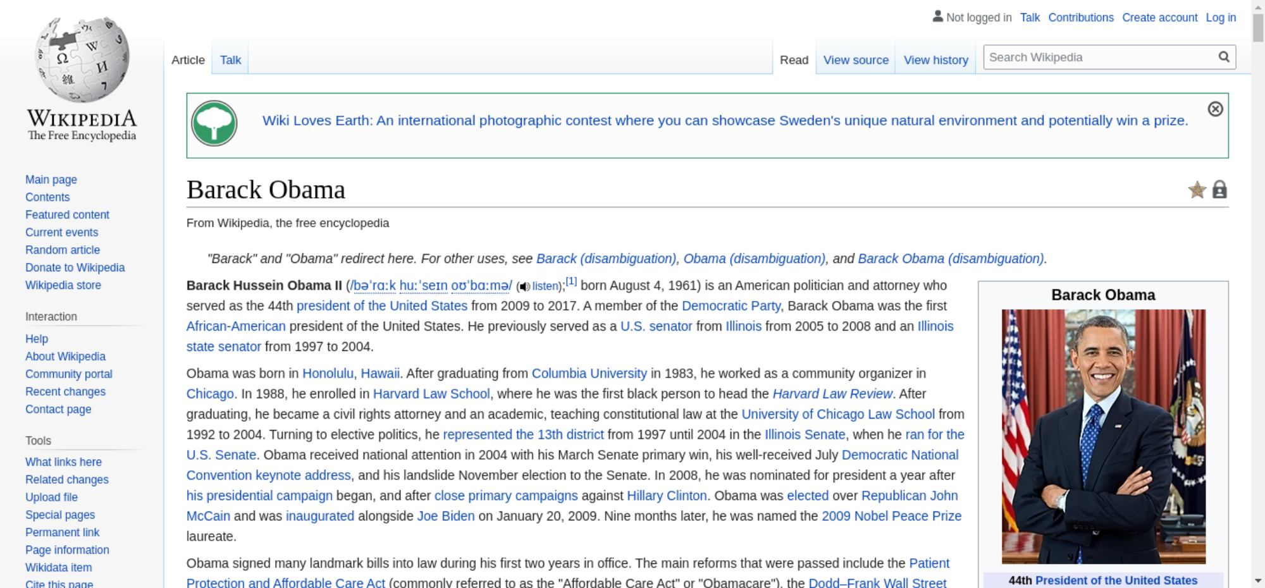The image size is (1265, 588).
Task: Open infobox President of the United States link
Action: [1116, 580]
